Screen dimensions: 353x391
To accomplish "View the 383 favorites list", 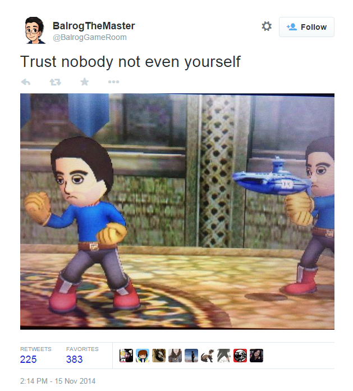I will (82, 356).
